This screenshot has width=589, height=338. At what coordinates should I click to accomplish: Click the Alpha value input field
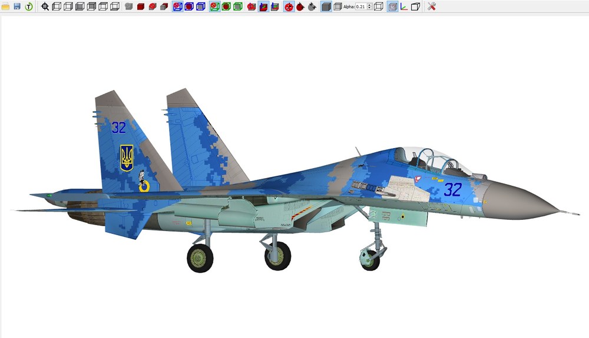(x=361, y=6)
